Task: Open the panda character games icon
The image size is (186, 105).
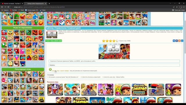Action: [x=17, y=45]
